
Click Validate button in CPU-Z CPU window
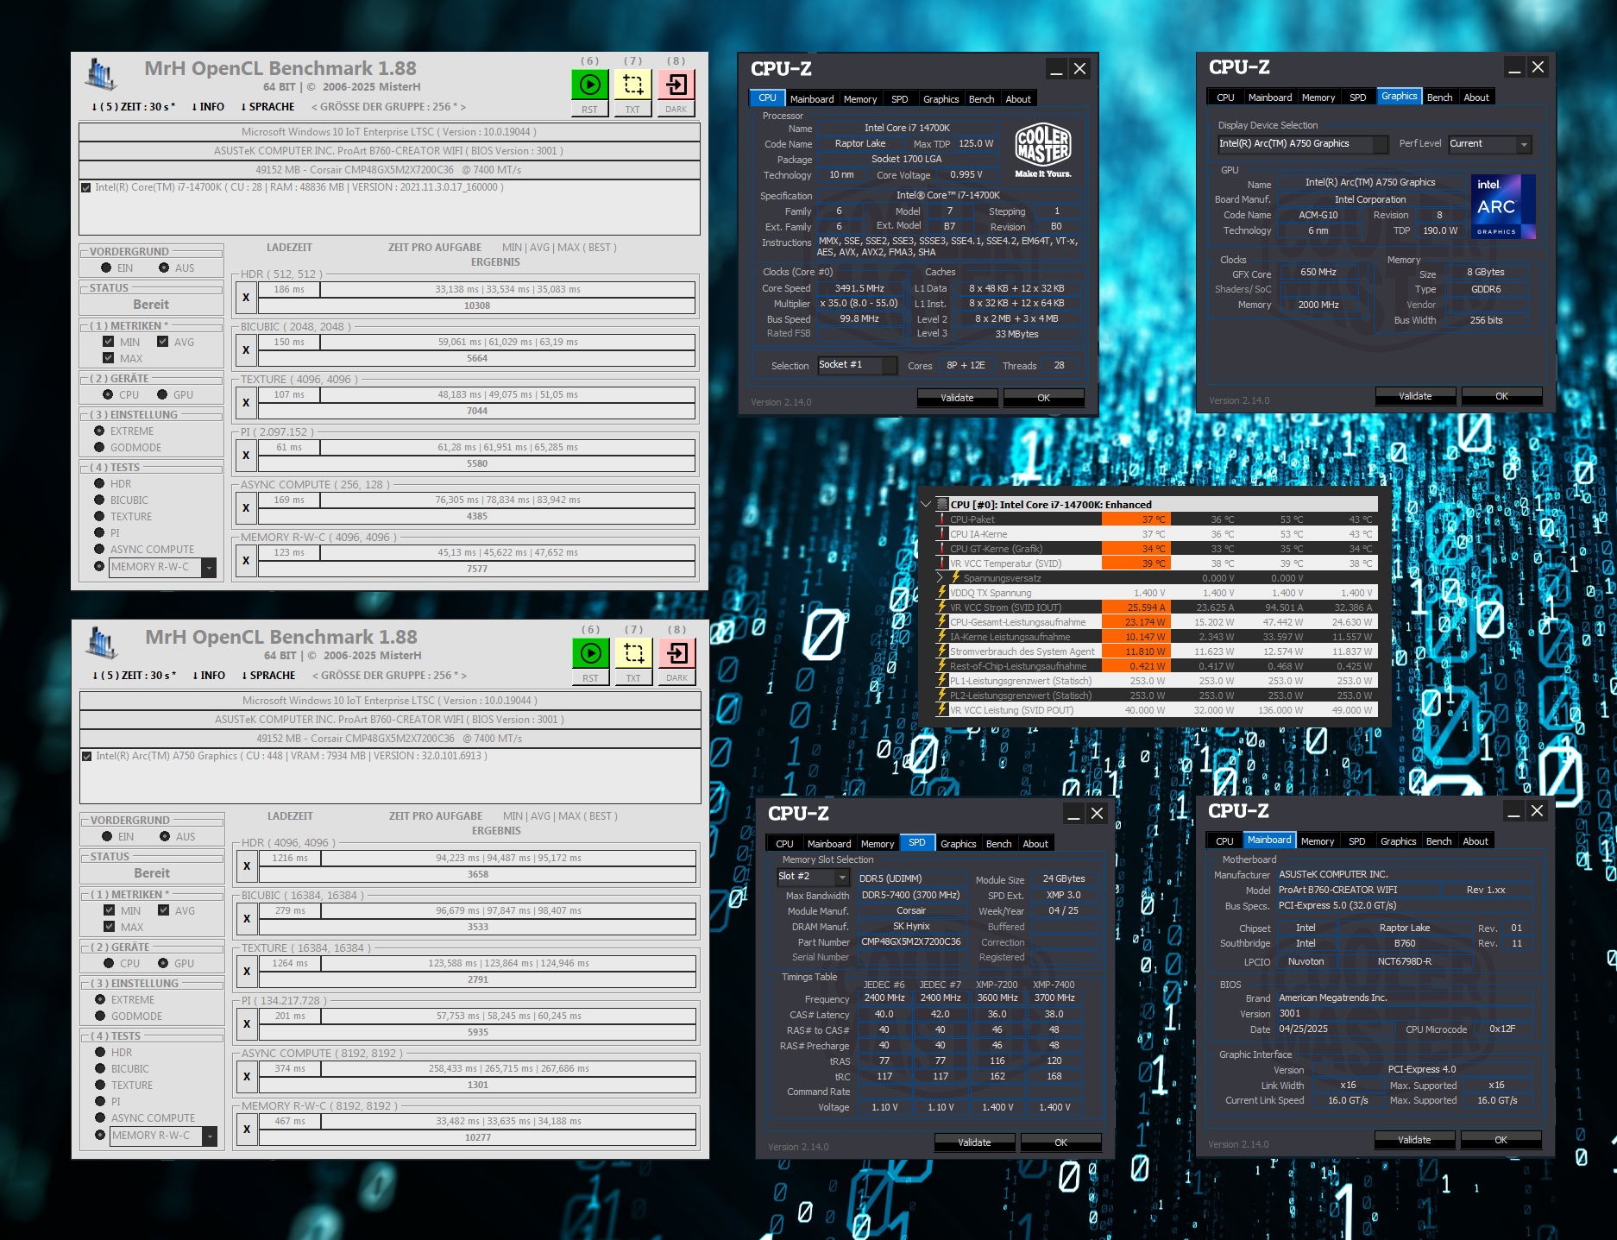[957, 398]
